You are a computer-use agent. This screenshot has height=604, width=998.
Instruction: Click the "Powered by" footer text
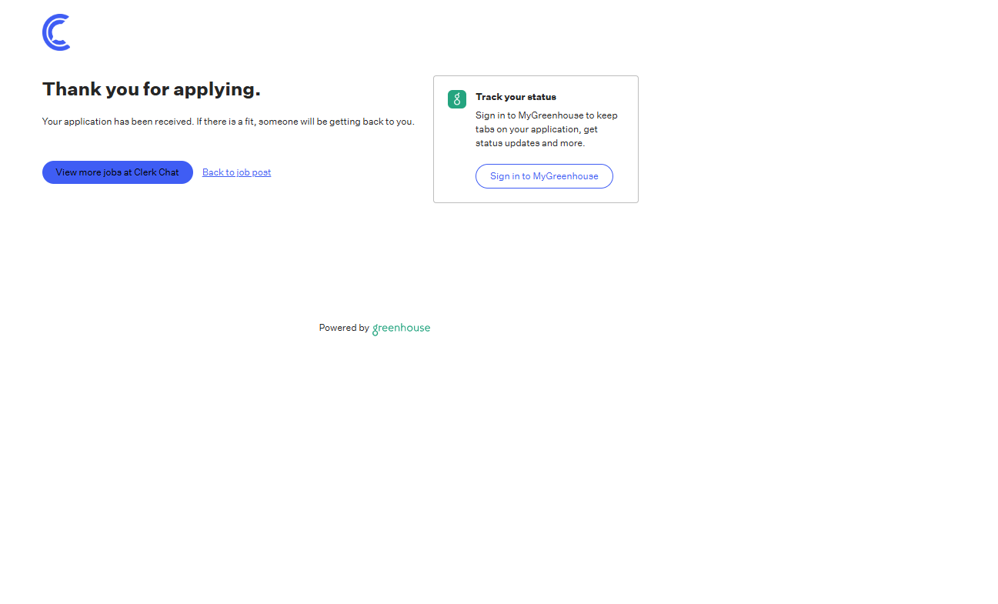pyautogui.click(x=344, y=328)
